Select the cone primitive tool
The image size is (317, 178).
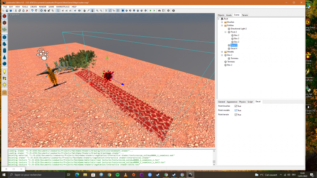pos(4,57)
